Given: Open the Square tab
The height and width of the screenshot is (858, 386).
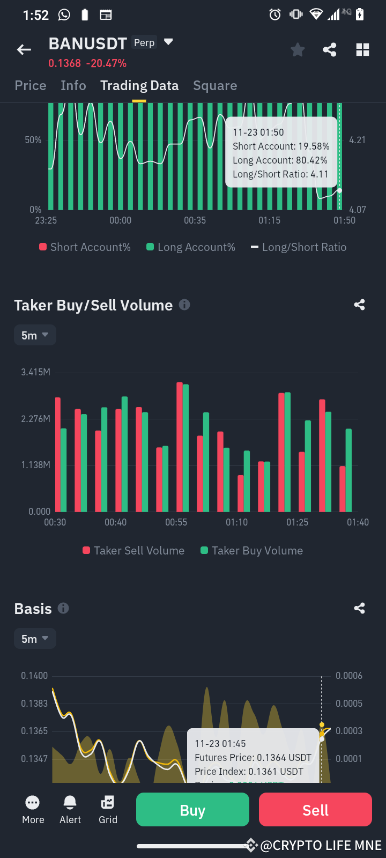Looking at the screenshot, I should [x=214, y=85].
